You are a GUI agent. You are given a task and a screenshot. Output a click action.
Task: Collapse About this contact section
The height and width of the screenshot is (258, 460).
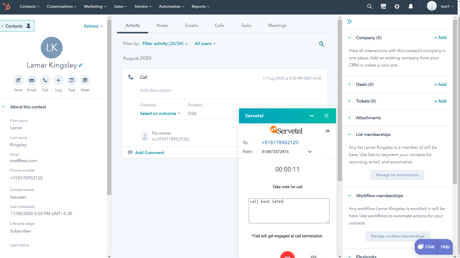click(x=3, y=107)
